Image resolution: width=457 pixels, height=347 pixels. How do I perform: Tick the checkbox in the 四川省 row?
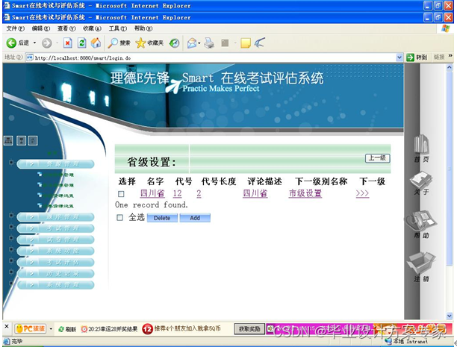tap(121, 194)
